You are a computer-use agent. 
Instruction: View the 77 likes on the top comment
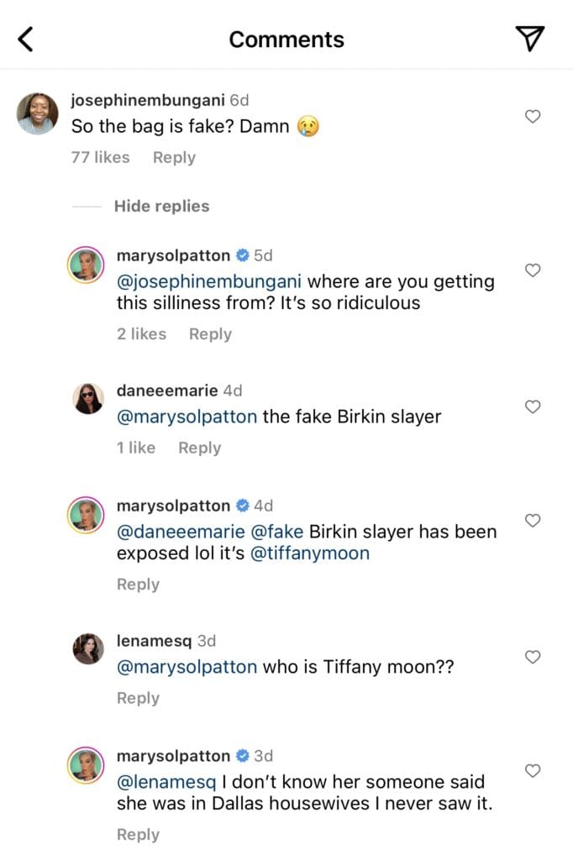pos(101,158)
